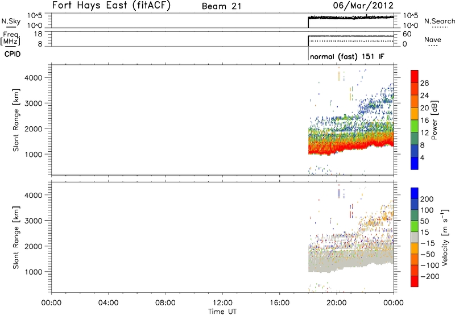Click the '28' value on the power colorbar
The height and width of the screenshot is (315, 455).
[424, 83]
